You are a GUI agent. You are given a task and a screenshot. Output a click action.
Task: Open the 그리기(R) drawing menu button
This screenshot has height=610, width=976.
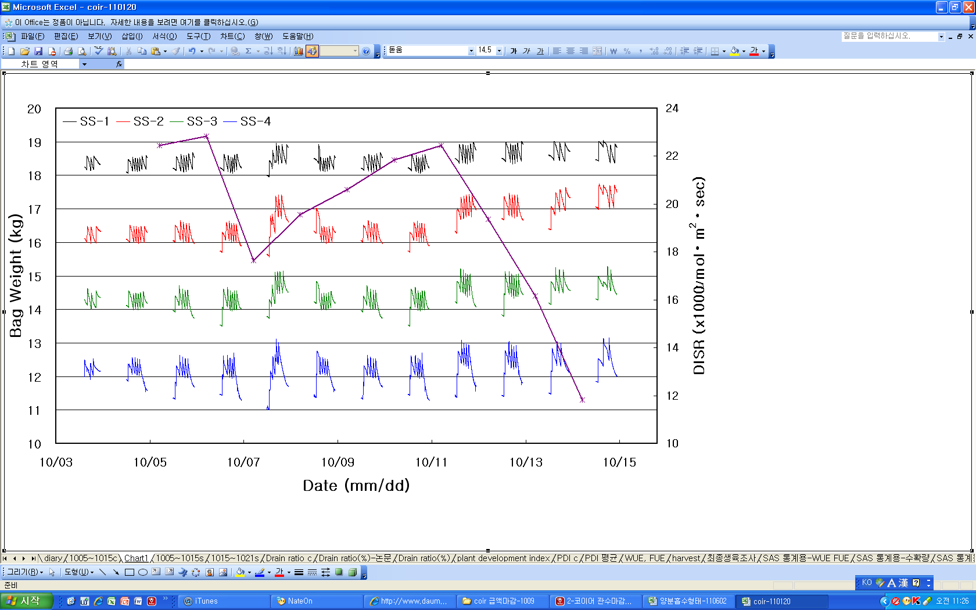point(25,572)
